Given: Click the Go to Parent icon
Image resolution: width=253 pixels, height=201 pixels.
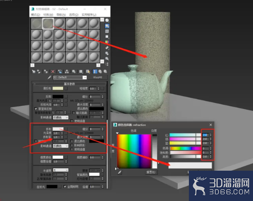Looking at the screenshot, I should click(100, 72).
